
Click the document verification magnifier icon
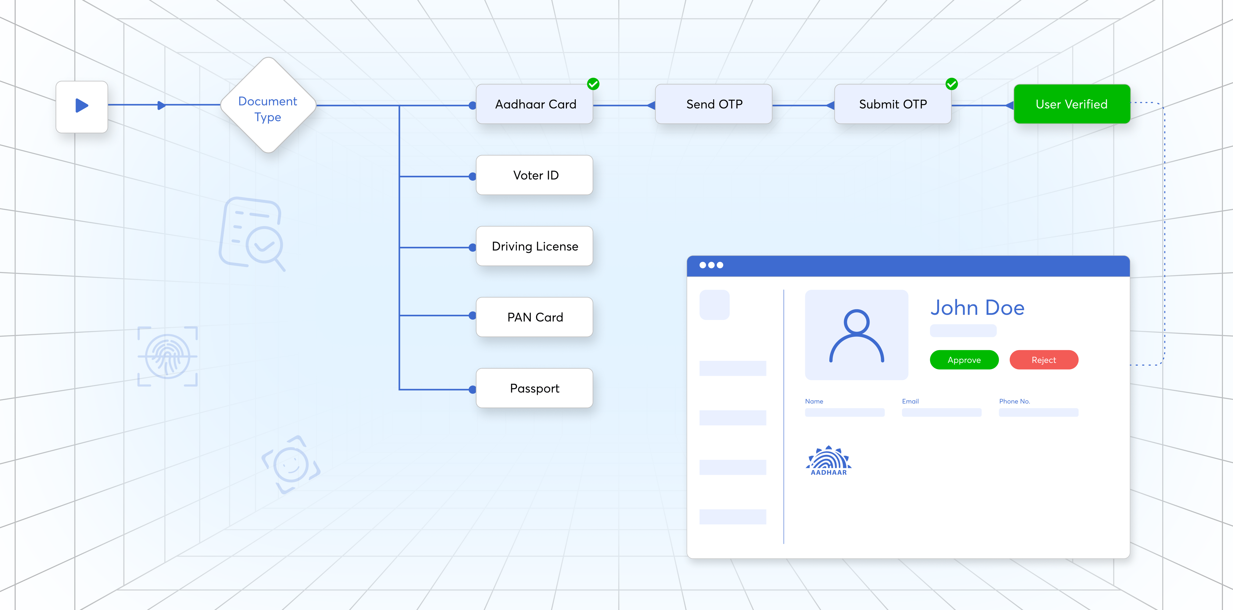click(253, 234)
